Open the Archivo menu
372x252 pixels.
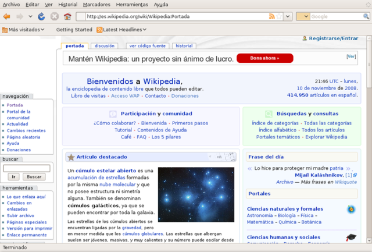pos(11,5)
